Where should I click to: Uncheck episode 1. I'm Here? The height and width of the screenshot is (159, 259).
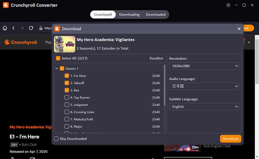click(67, 76)
